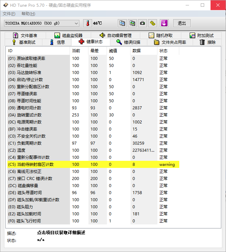226x252 pixels.
Task: Open the 磁盘监视器 tab
Action: [68, 35]
